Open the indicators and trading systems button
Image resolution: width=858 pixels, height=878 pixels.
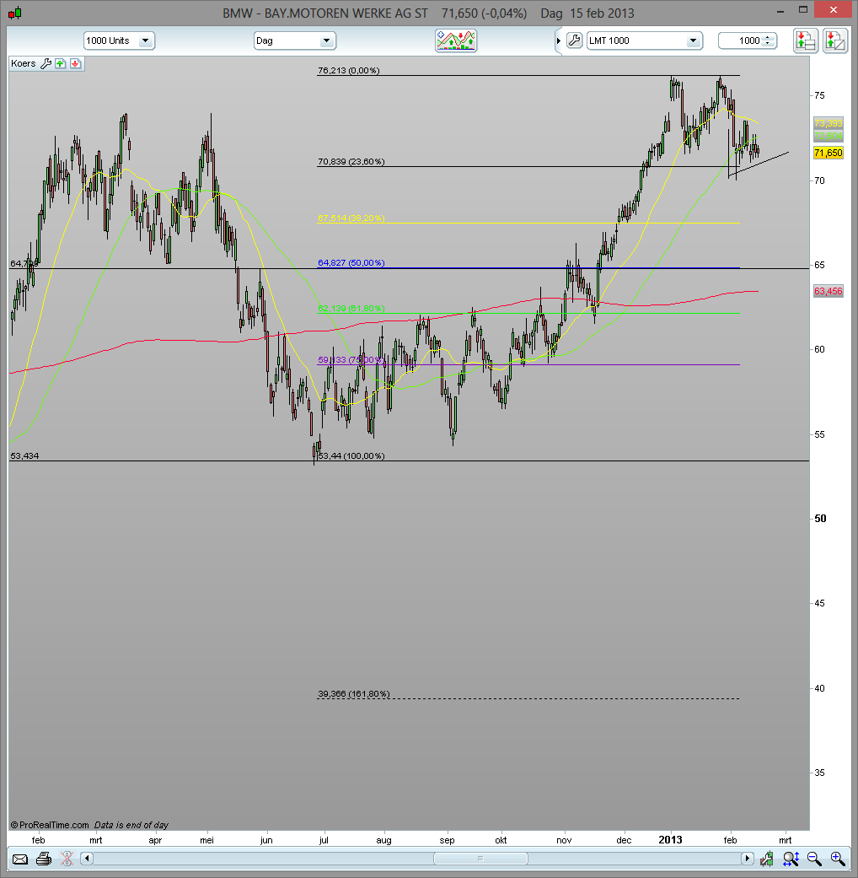pos(456,40)
